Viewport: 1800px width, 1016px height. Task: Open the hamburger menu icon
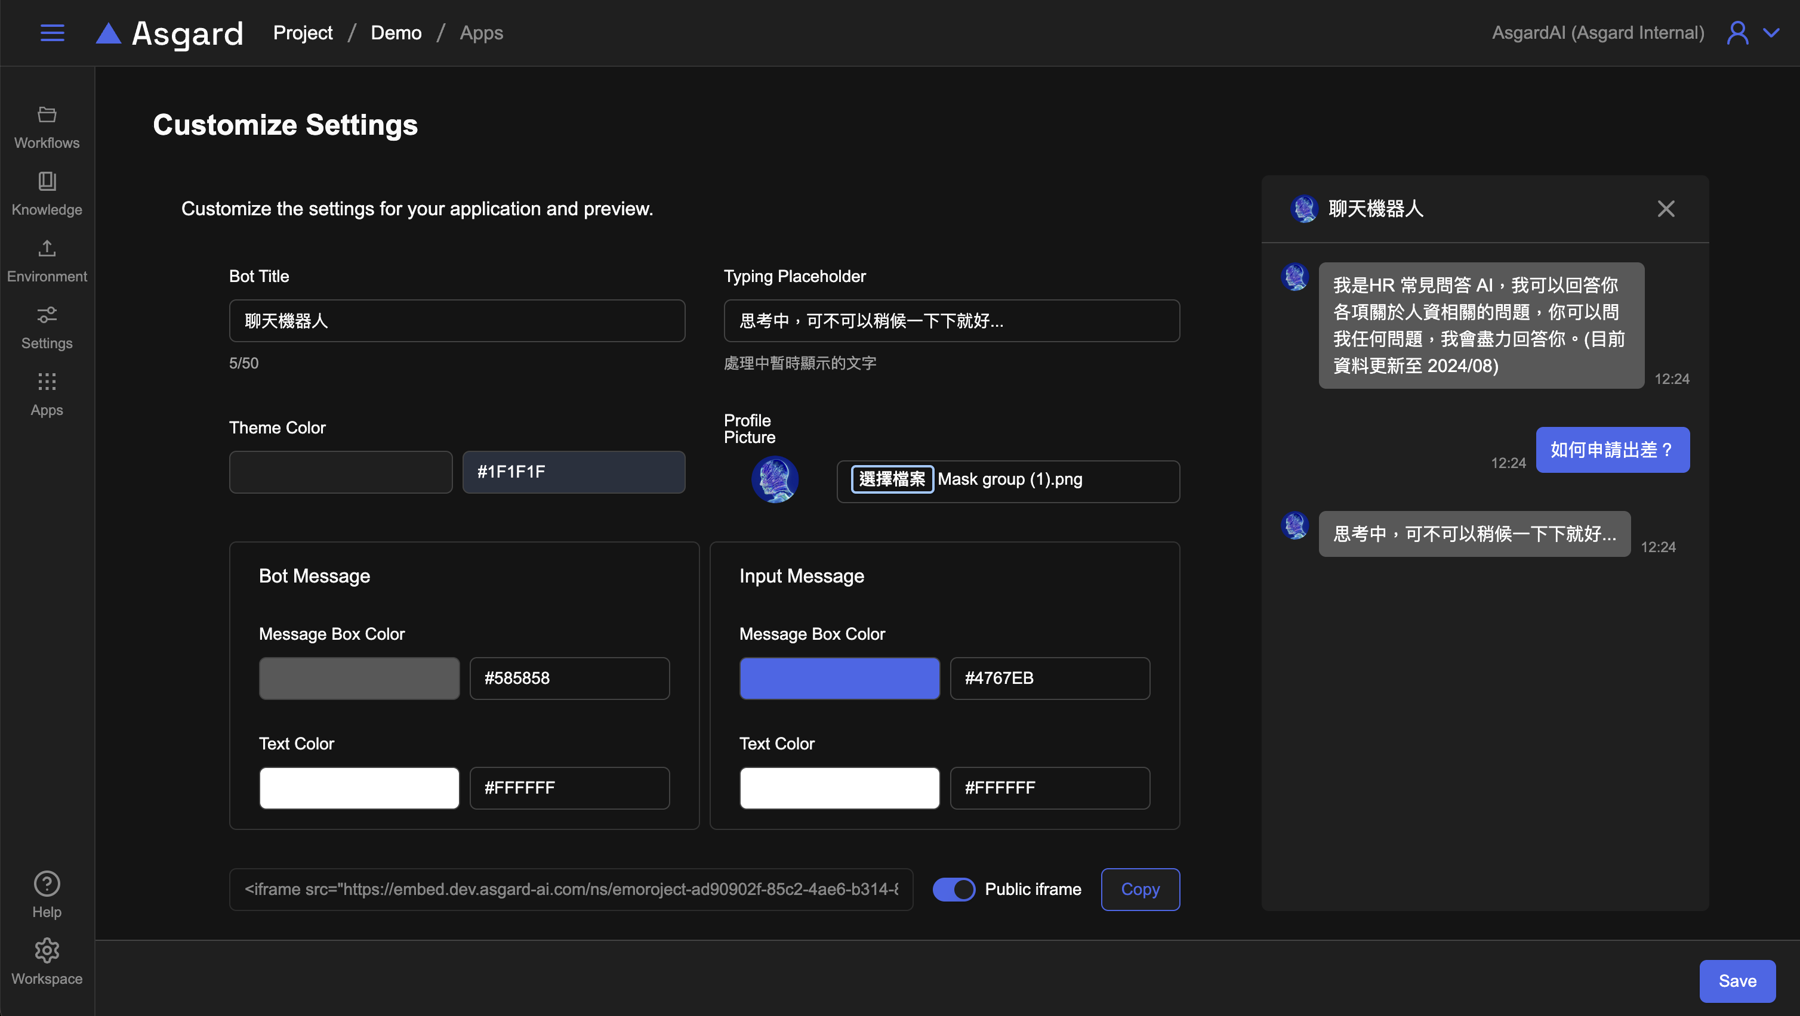point(53,33)
